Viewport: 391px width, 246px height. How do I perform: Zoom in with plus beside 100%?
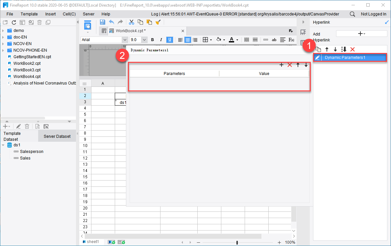tap(279, 242)
